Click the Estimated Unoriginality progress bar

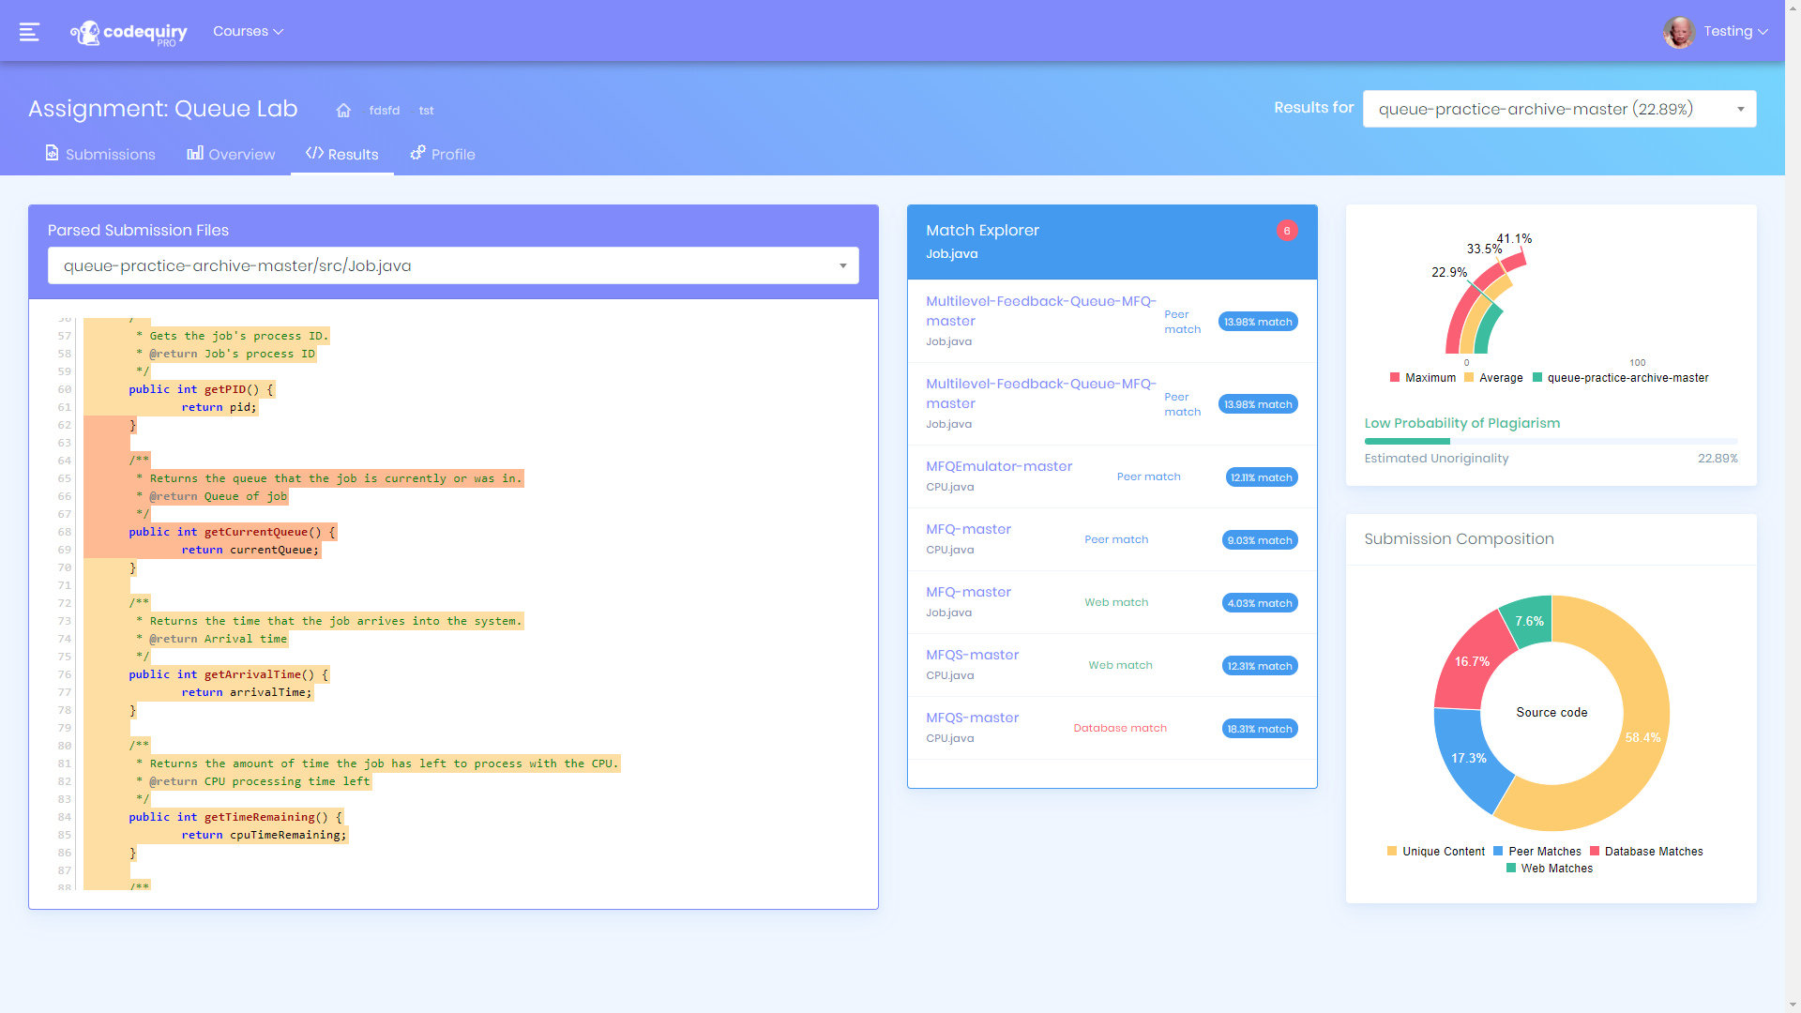[1551, 441]
